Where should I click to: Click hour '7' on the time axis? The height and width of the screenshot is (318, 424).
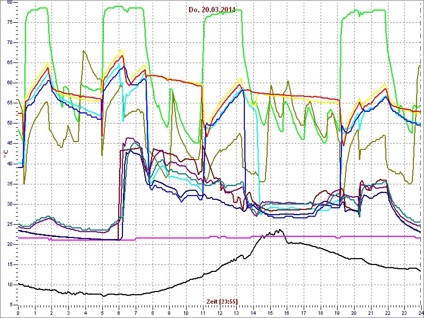(136, 312)
